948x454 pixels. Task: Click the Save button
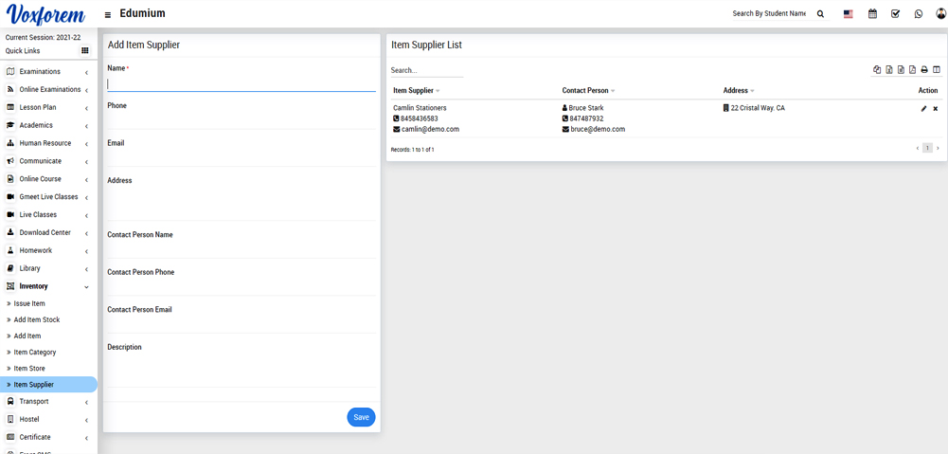pos(361,417)
